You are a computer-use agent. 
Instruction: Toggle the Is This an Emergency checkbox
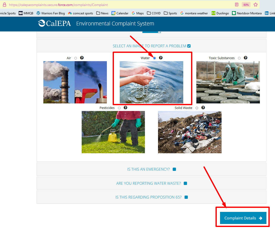point(174,169)
